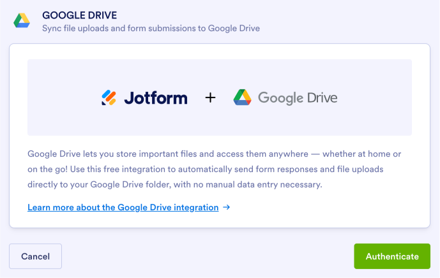Click the gray word "Drive" in the banner
The width and height of the screenshot is (440, 278).
tap(320, 98)
